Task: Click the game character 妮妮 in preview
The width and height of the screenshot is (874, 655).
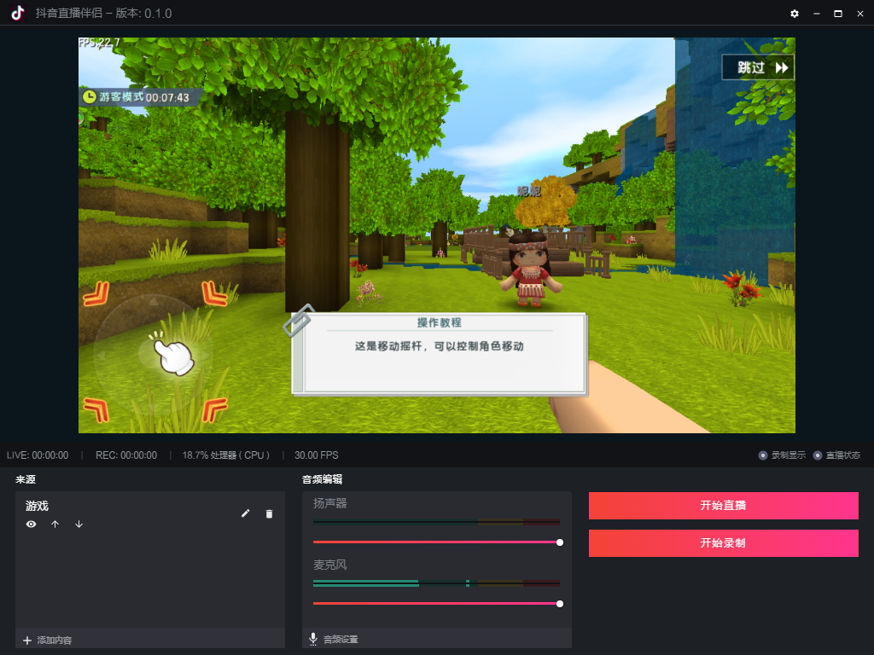Action: pos(529,269)
